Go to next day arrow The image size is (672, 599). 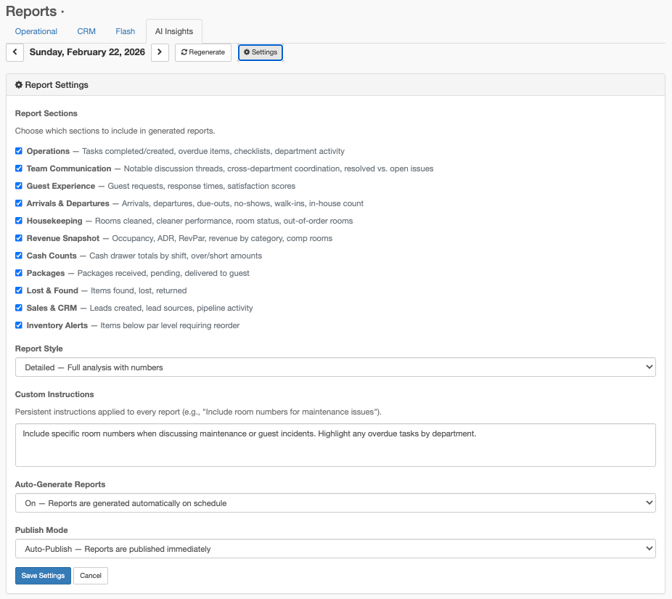click(x=160, y=52)
